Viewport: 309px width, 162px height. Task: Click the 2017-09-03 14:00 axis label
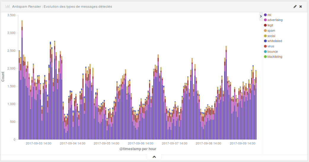click(39, 143)
